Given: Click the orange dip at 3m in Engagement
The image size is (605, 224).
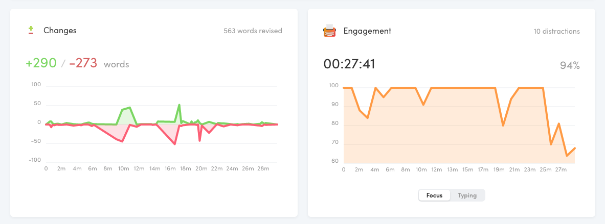Looking at the screenshot, I should (367, 118).
